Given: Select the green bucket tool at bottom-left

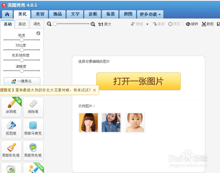Looking at the screenshot, I should pos(11,168).
